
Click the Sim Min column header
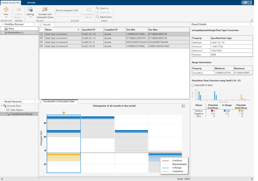pyautogui.click(x=137, y=30)
